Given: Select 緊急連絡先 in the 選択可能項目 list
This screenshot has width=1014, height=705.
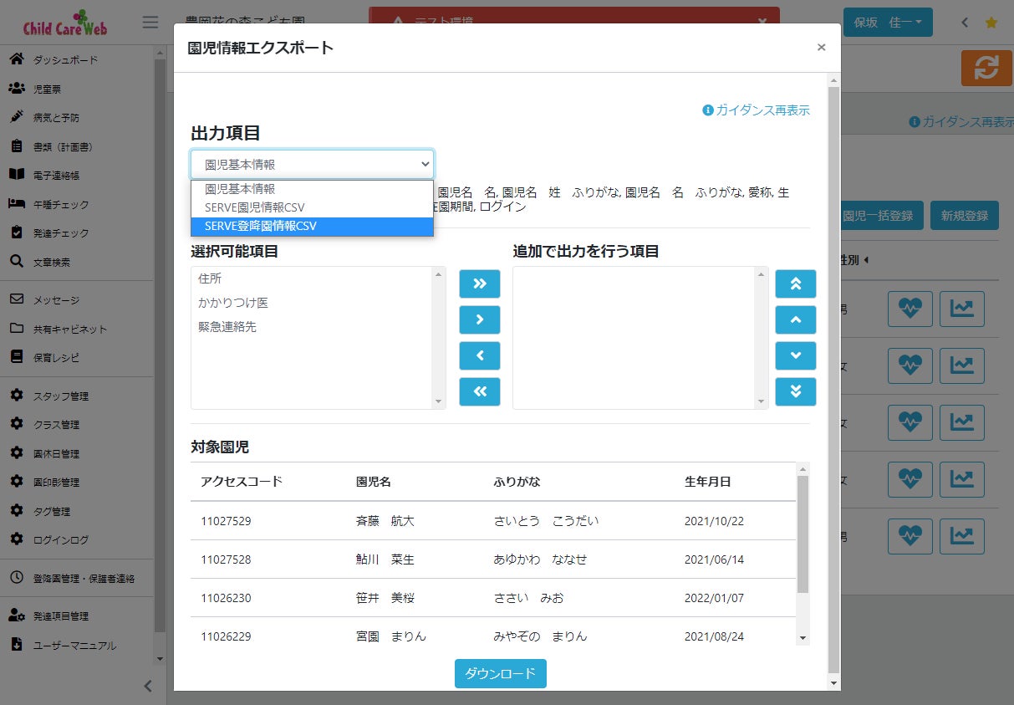Looking at the screenshot, I should (227, 327).
